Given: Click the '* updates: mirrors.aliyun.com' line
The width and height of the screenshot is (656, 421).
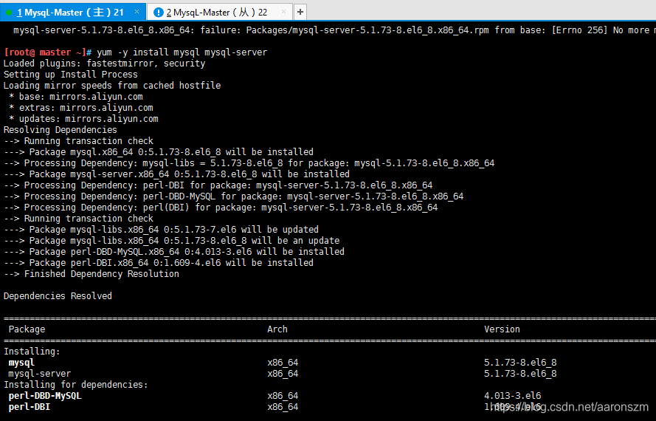Looking at the screenshot, I should pyautogui.click(x=83, y=119).
